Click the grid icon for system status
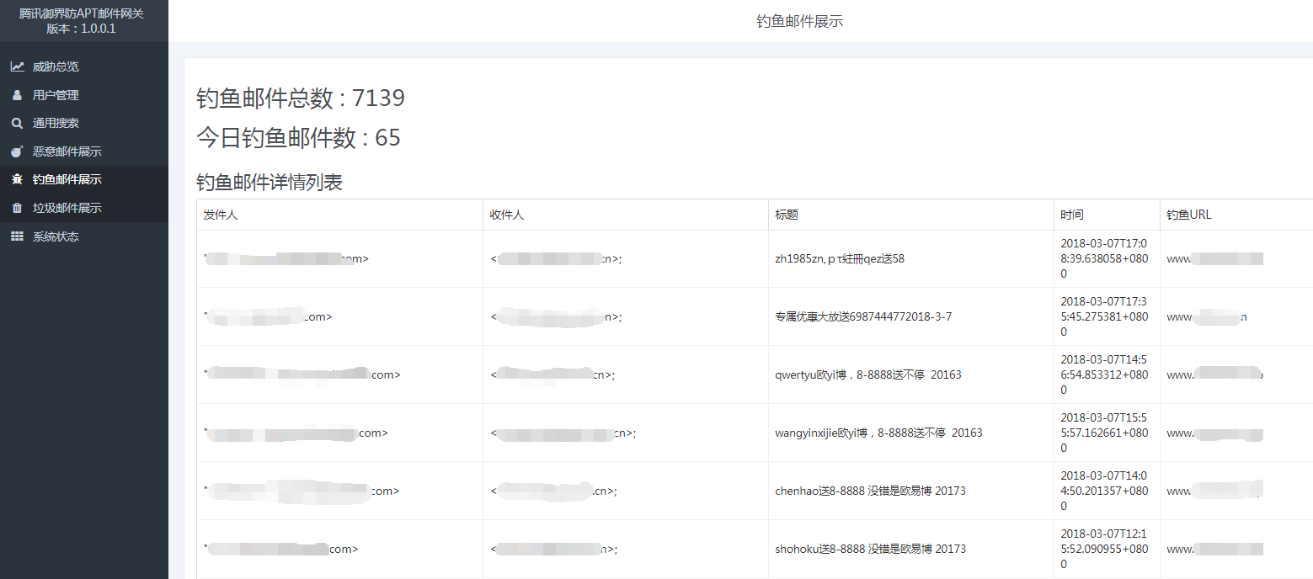The width and height of the screenshot is (1313, 579). 17,236
